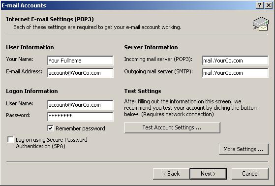The height and width of the screenshot is (186, 275).
Task: Go to previous step with Back
Action: [171, 174]
